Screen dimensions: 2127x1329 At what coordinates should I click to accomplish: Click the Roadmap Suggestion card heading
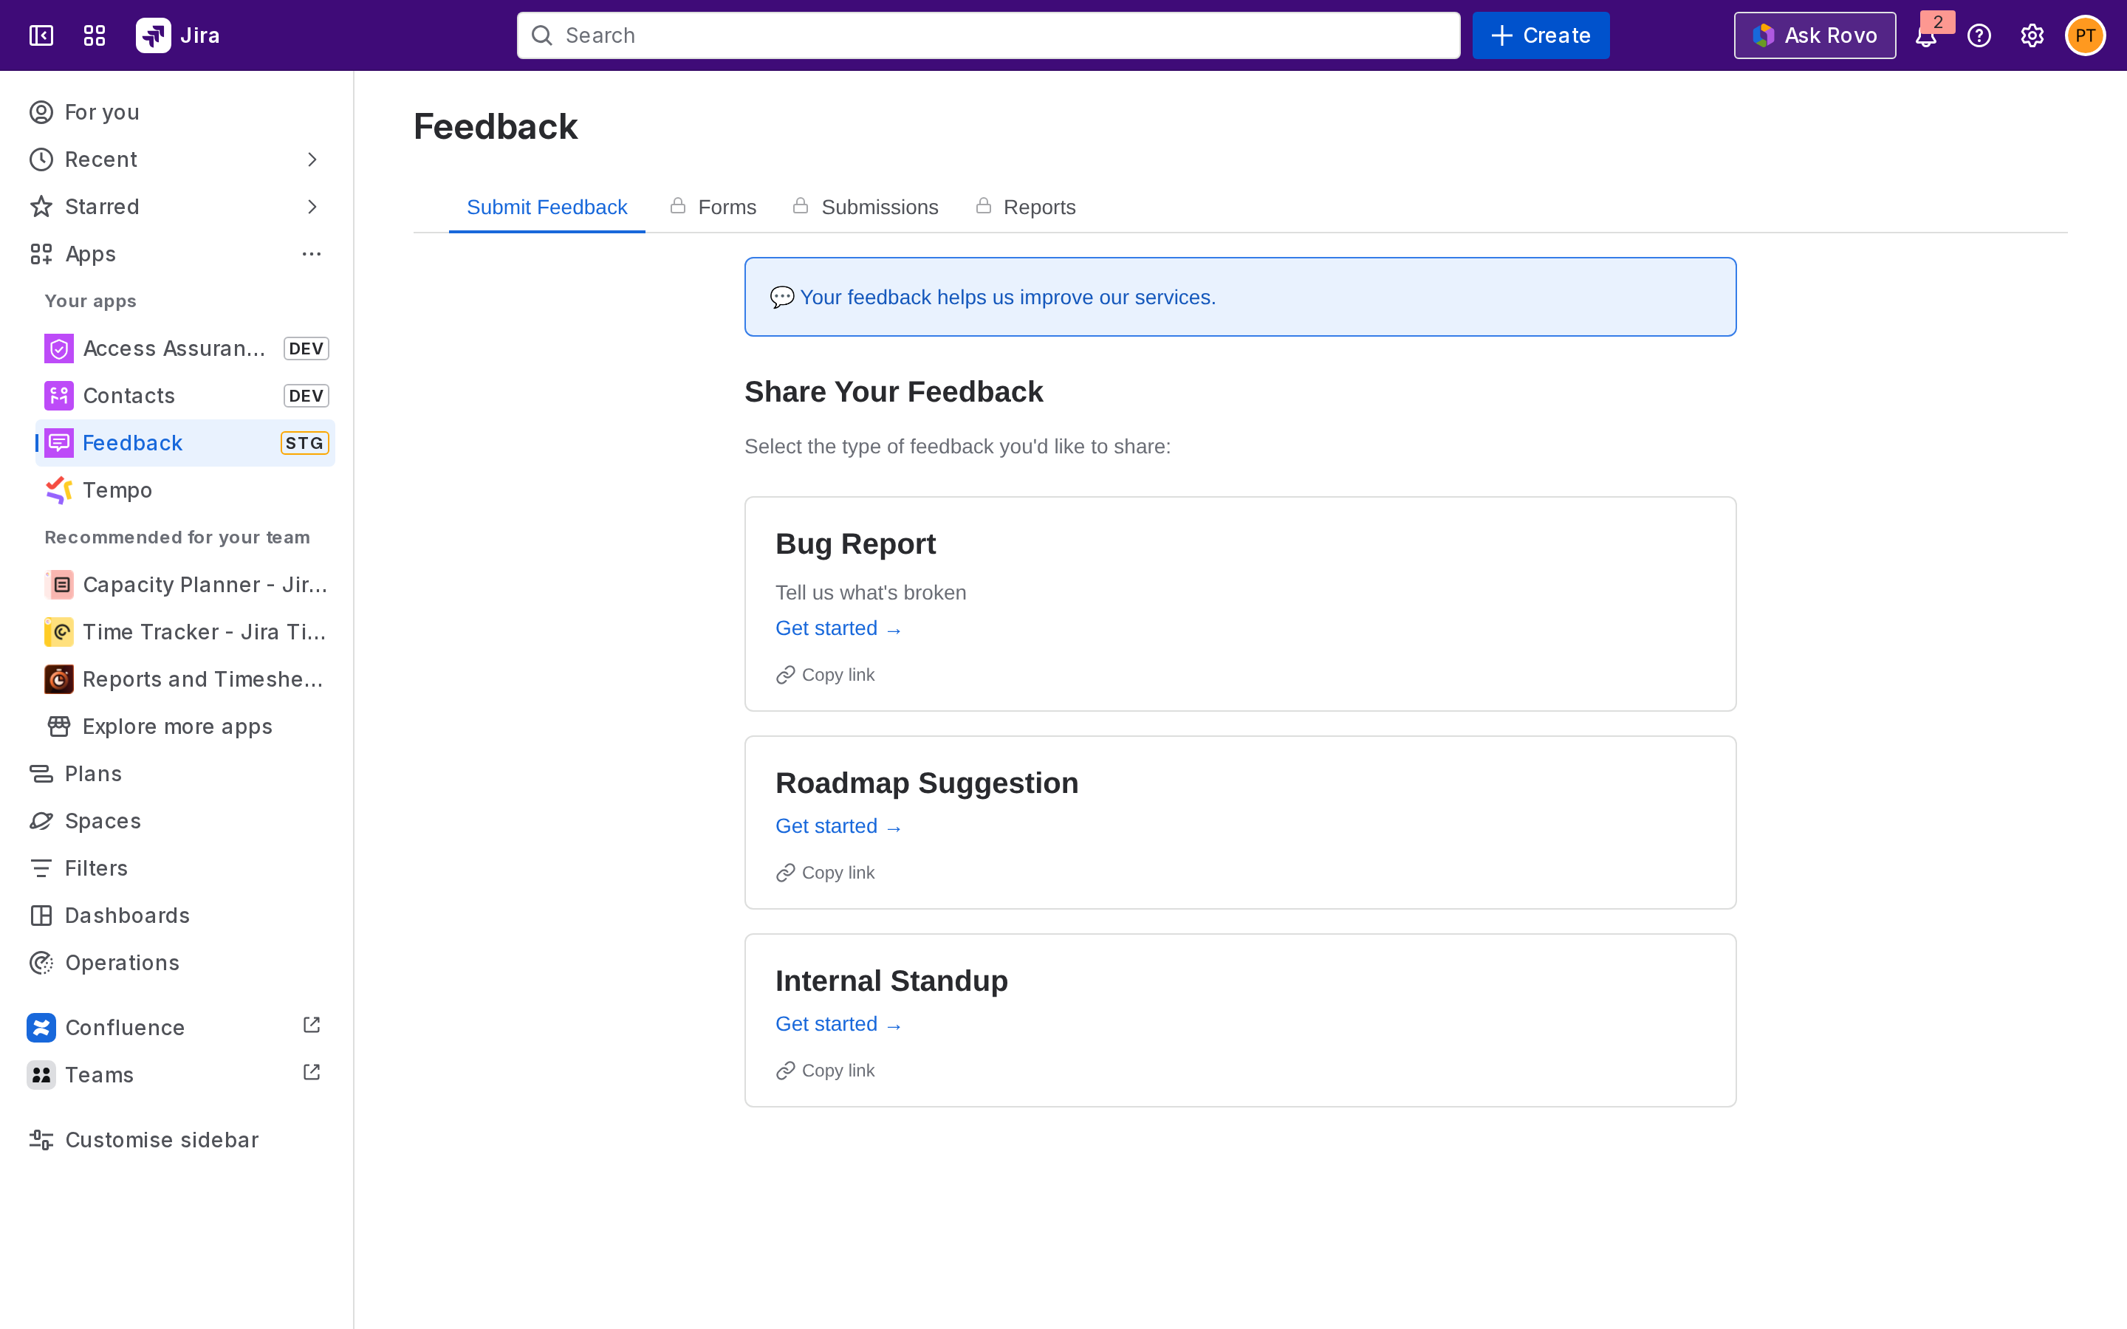point(926,783)
